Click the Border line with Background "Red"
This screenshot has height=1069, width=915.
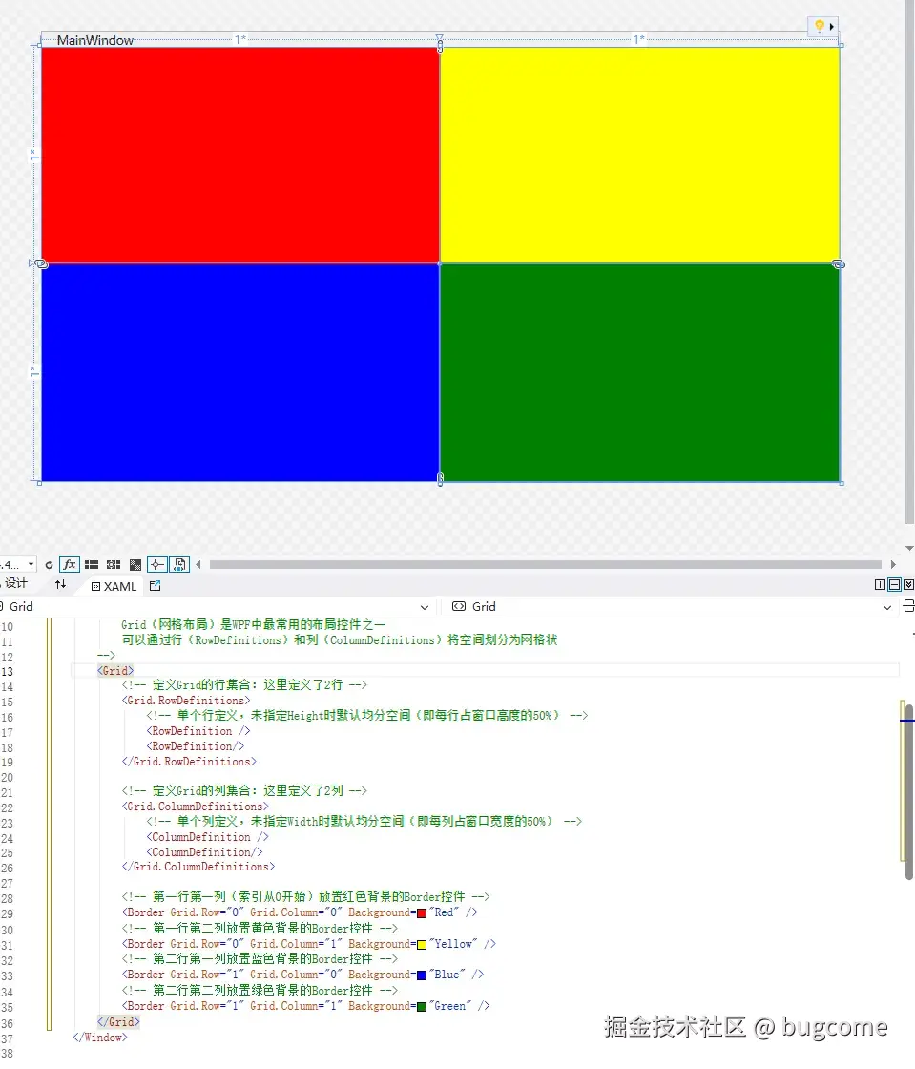[300, 912]
